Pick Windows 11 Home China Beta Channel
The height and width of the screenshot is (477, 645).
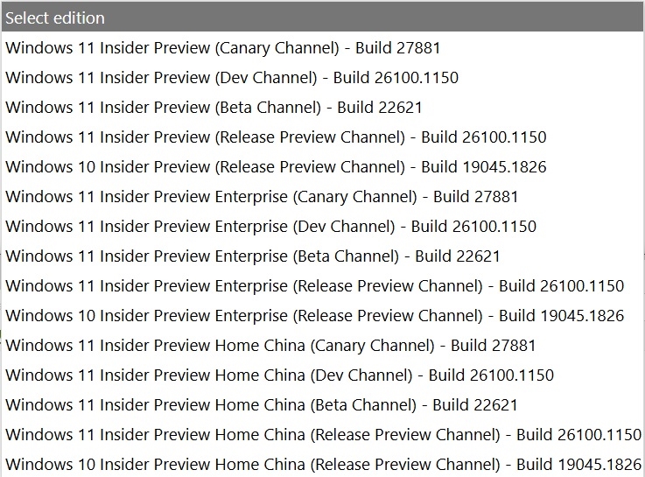click(322, 404)
